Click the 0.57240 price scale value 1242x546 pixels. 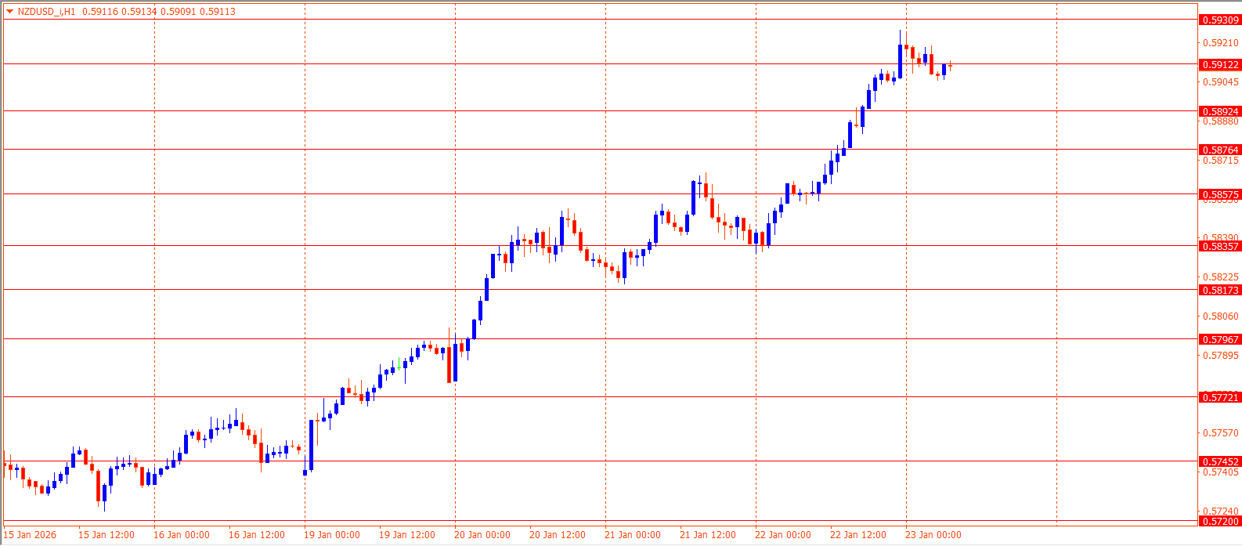pos(1221,512)
